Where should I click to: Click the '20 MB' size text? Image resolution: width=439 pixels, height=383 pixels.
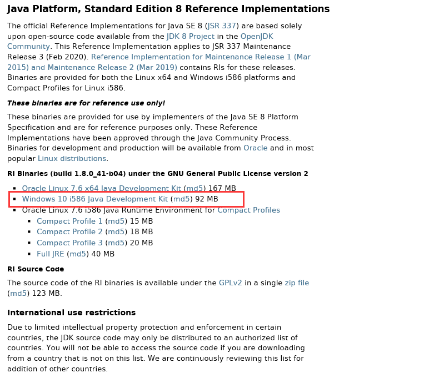141,243
